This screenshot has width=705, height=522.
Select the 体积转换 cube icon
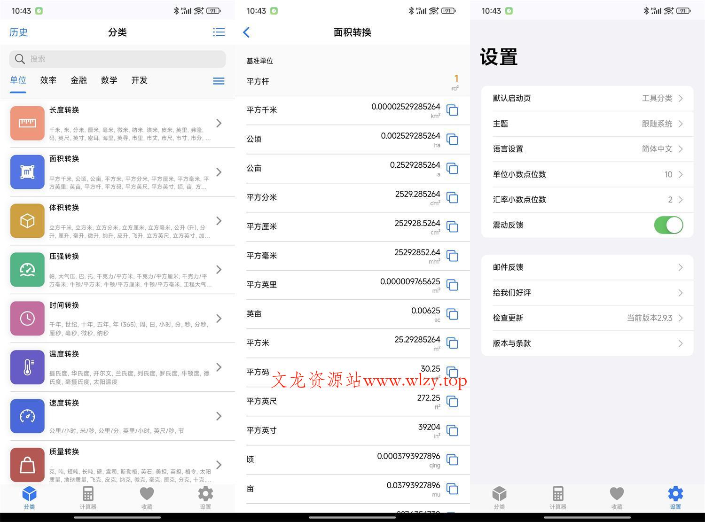coord(27,221)
